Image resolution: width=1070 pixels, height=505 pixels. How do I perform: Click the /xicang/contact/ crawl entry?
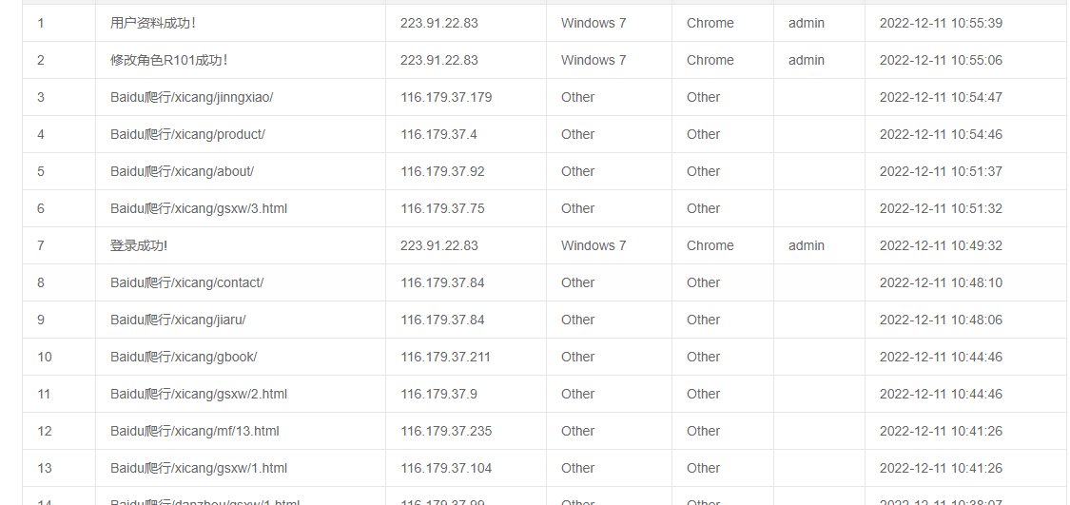[186, 282]
